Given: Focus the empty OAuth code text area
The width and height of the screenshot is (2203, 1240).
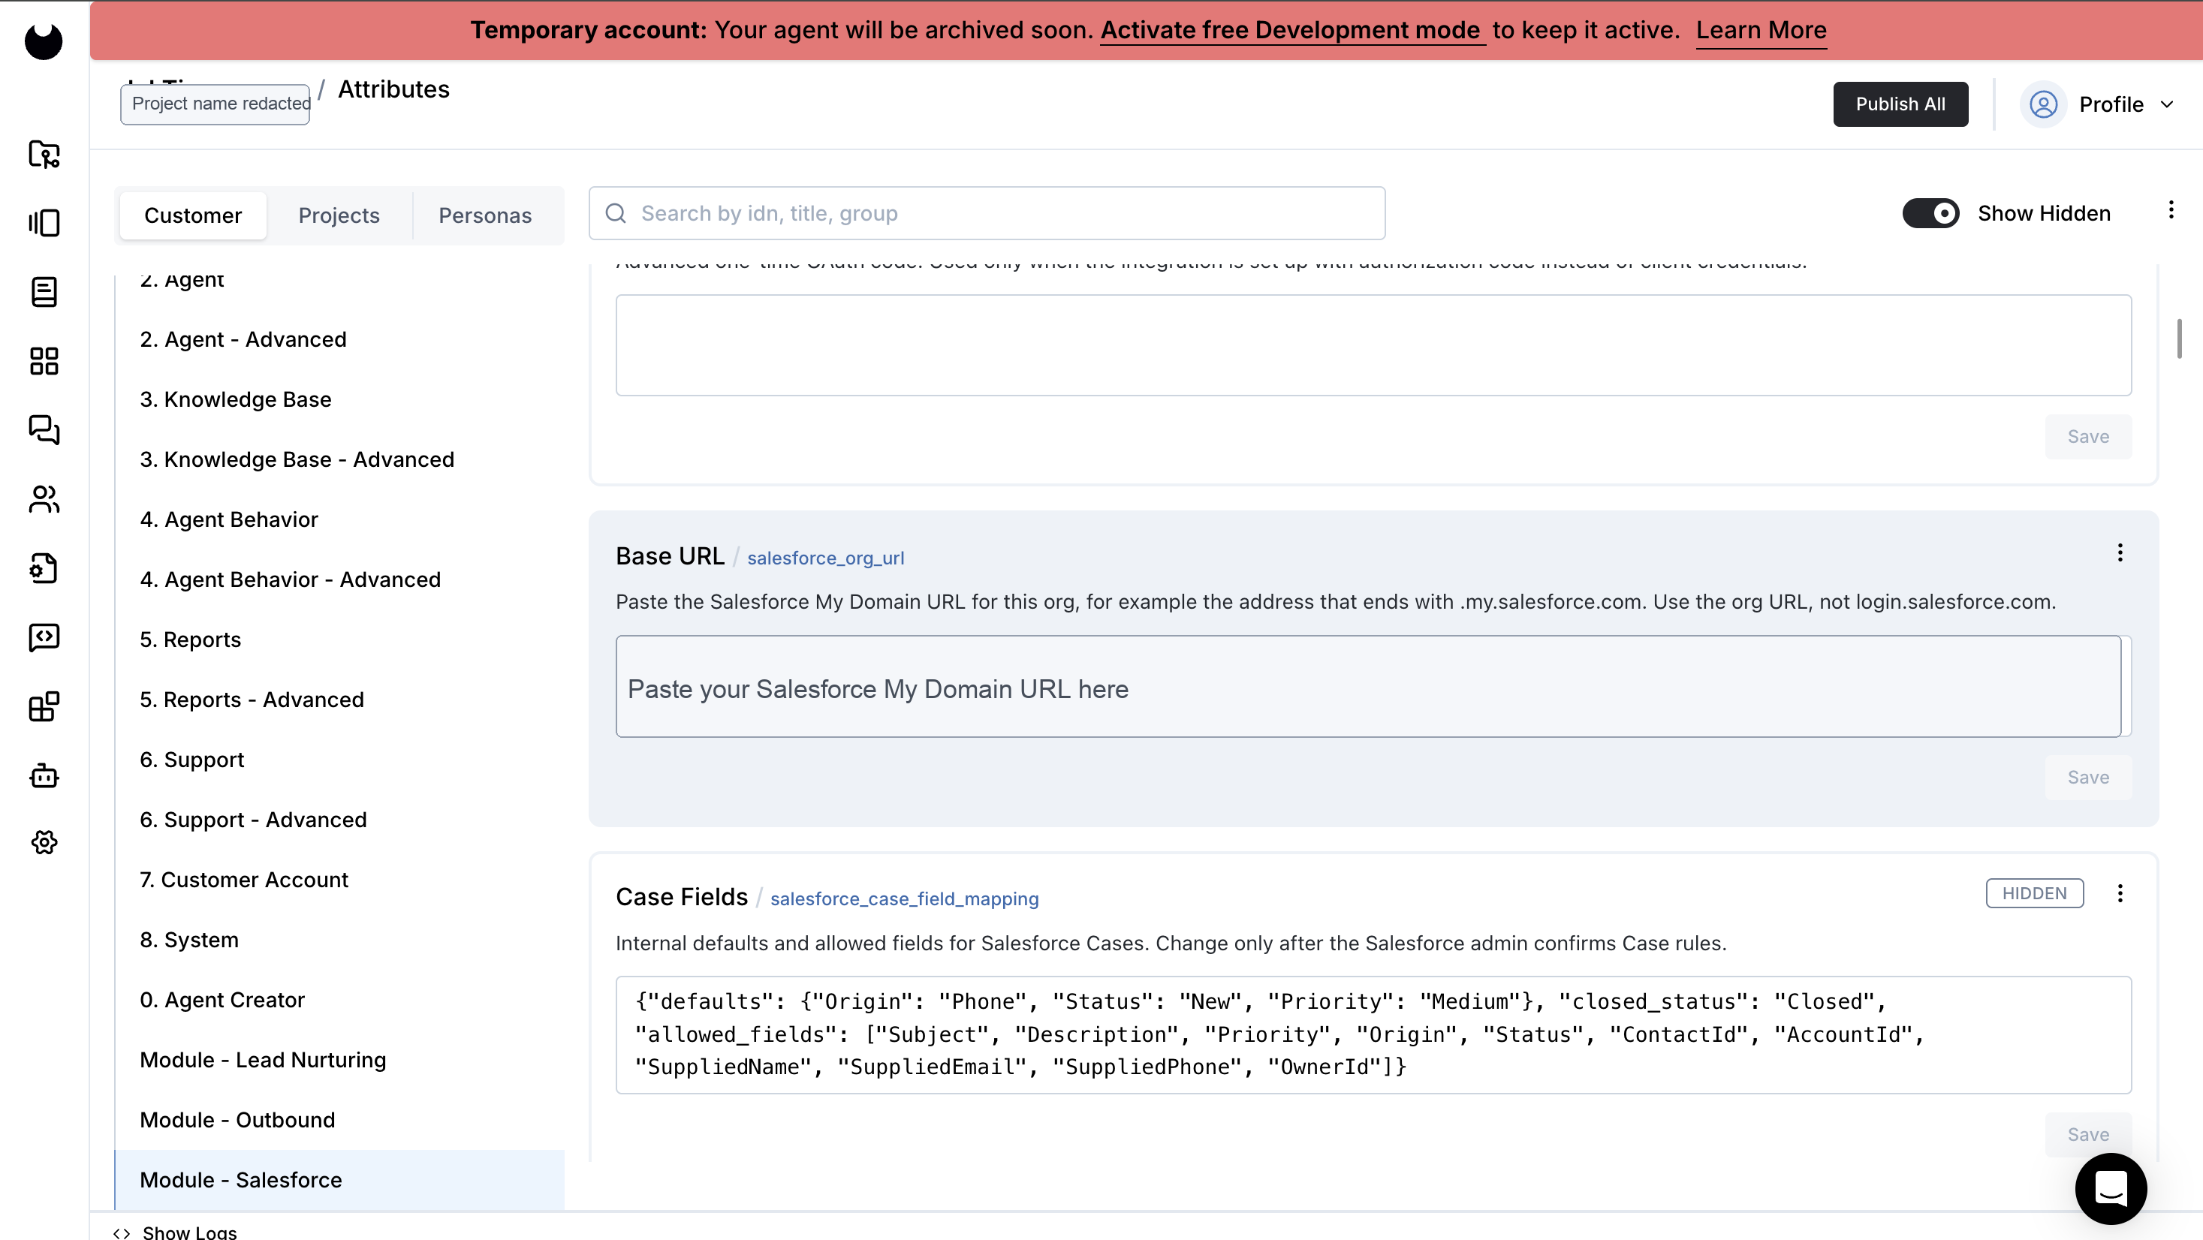Looking at the screenshot, I should pyautogui.click(x=1373, y=345).
